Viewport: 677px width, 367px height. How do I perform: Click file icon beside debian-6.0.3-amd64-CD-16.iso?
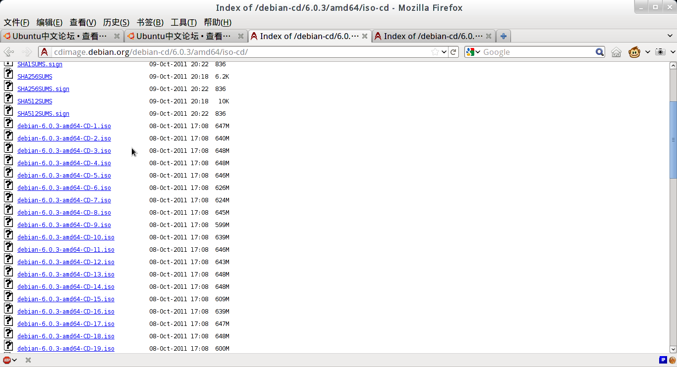pyautogui.click(x=8, y=309)
